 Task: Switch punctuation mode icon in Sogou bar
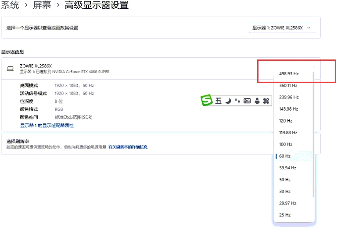[237, 101]
